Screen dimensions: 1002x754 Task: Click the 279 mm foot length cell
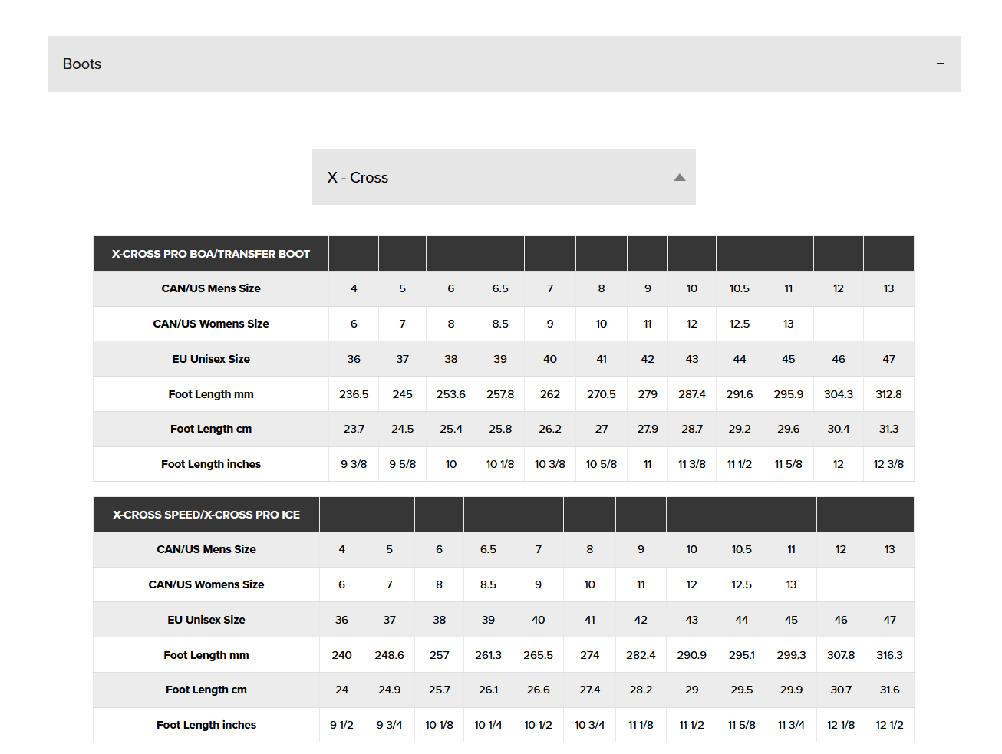648,394
